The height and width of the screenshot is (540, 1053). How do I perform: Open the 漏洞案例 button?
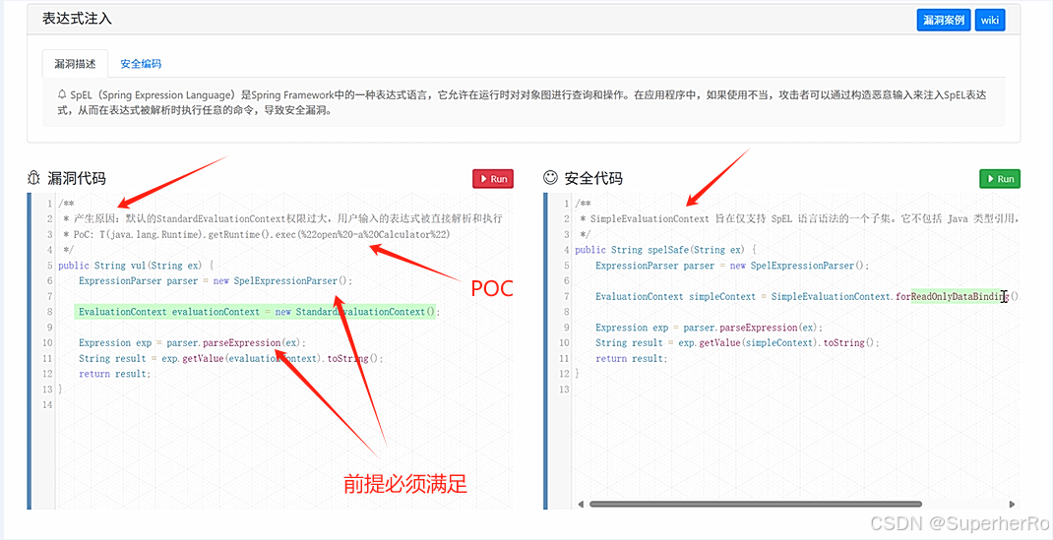(944, 20)
